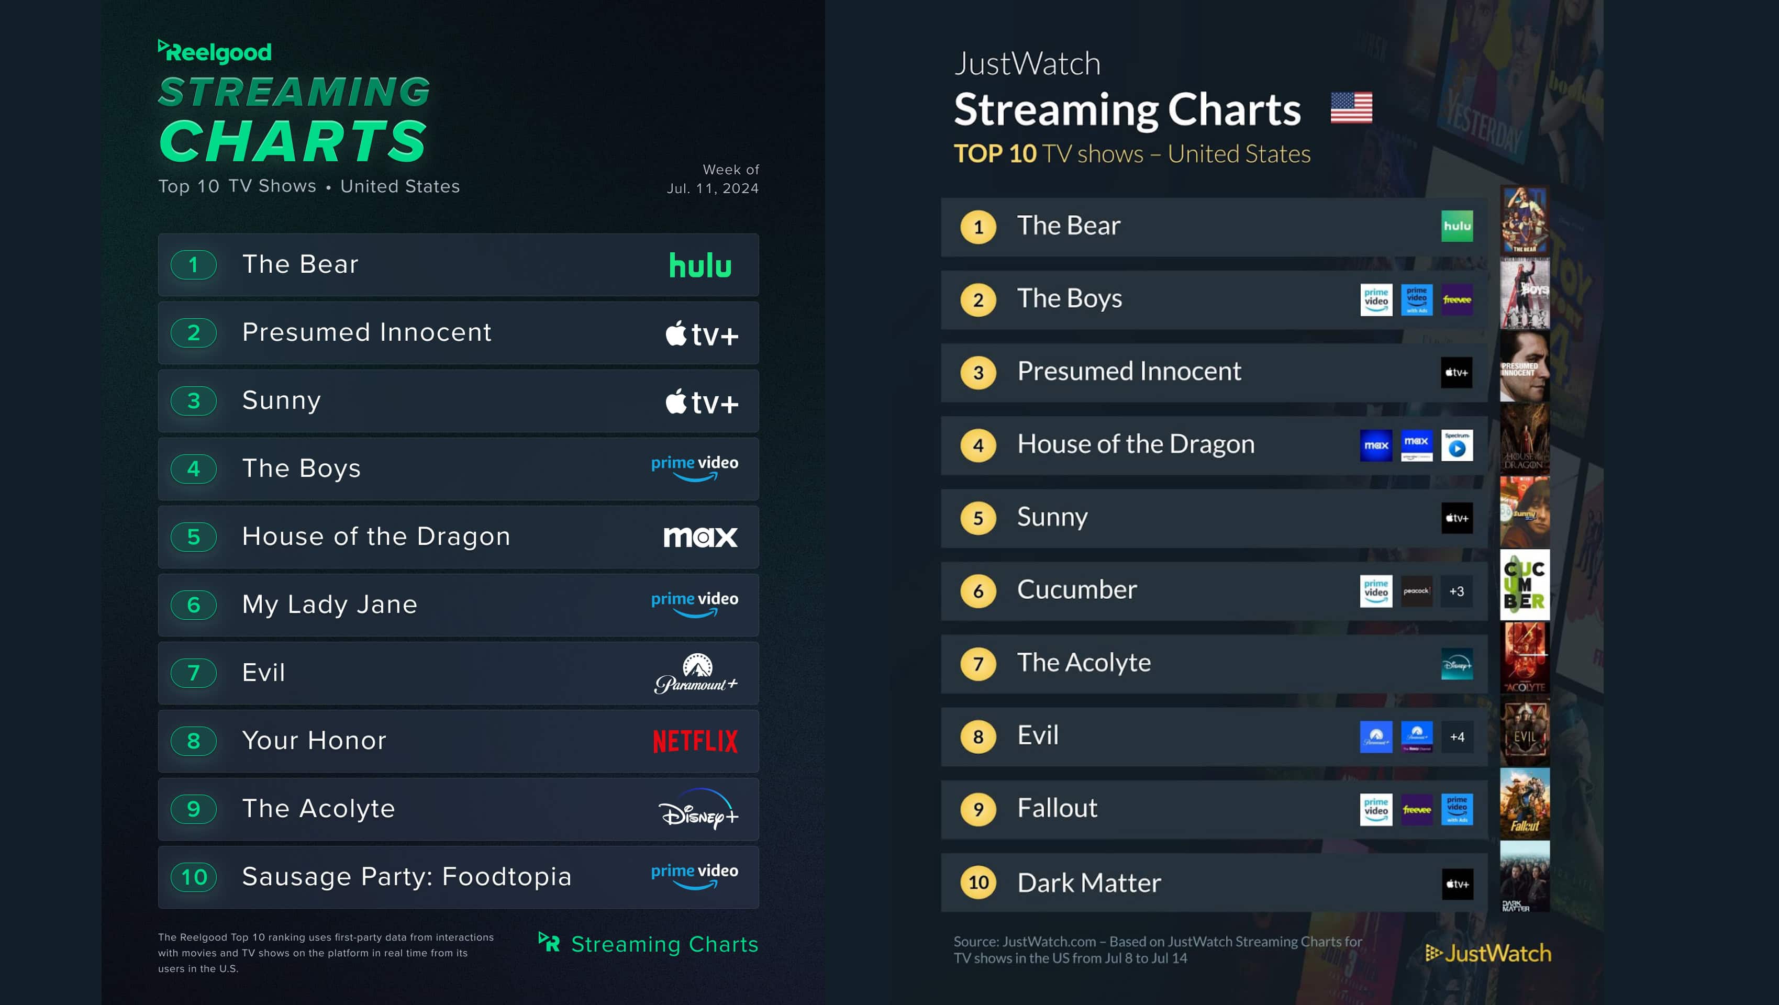Click the Peacock icon next to Cucumber
The image size is (1779, 1005).
pos(1416,591)
